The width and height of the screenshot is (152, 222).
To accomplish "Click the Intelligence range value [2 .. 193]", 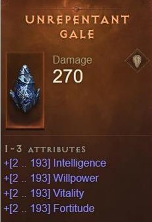I will coord(27,163).
